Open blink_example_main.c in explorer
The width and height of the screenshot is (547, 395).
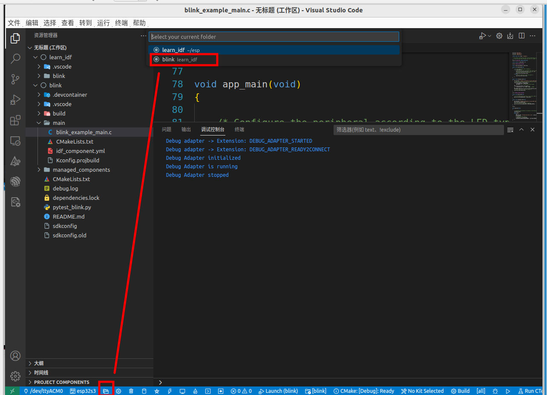point(84,132)
